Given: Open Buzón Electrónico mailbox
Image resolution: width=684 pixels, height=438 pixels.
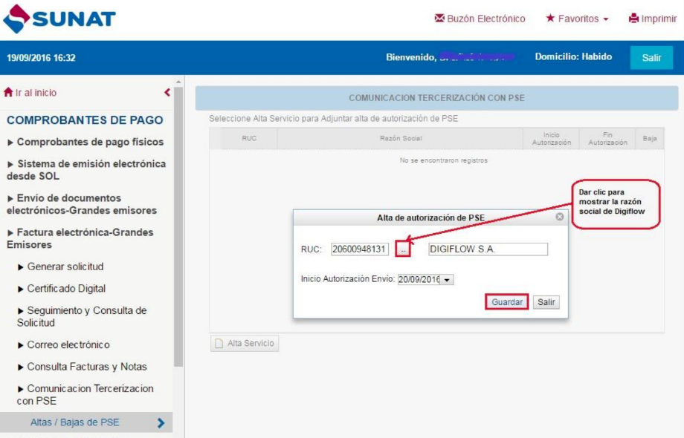Looking at the screenshot, I should pos(480,19).
